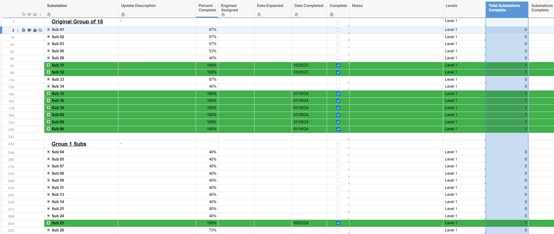The image size is (554, 234).
Task: Click the 73% value for Sub 26
Action: click(213, 230)
